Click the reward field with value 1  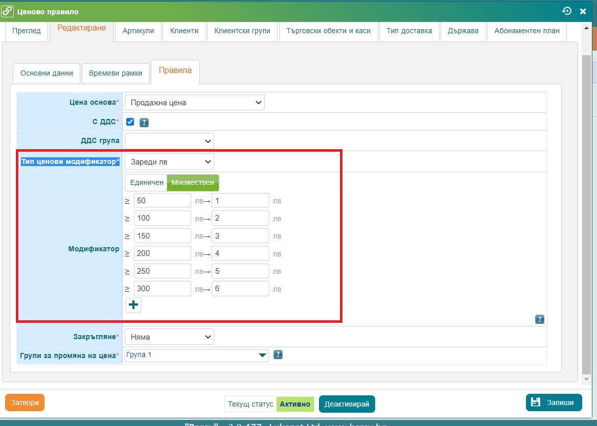coord(240,200)
